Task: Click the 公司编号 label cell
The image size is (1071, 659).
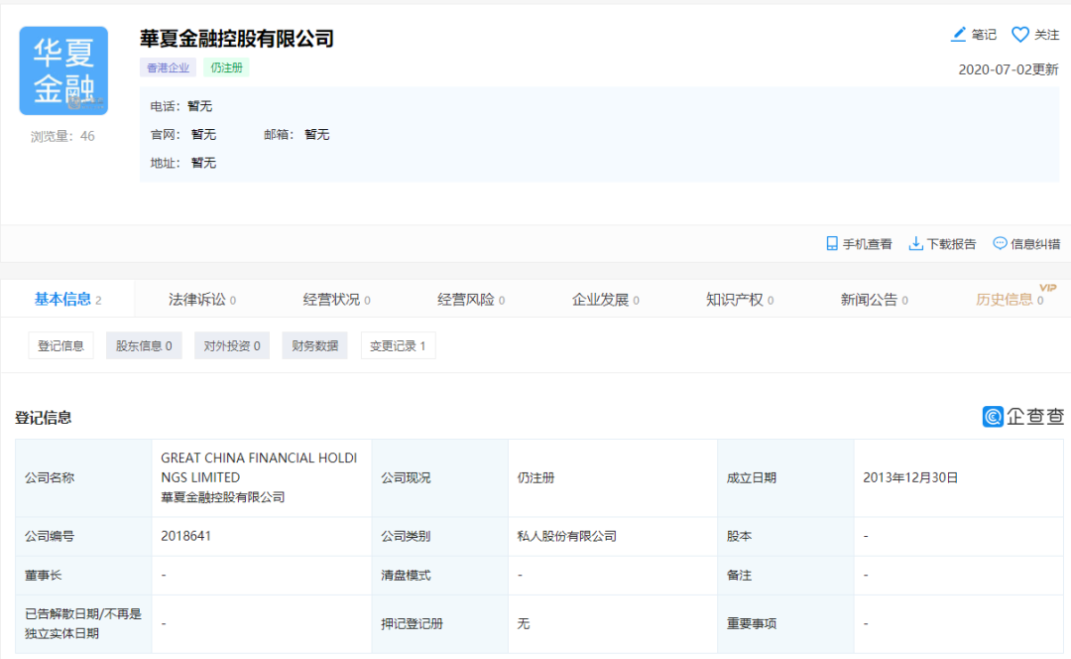Action: pyautogui.click(x=83, y=536)
